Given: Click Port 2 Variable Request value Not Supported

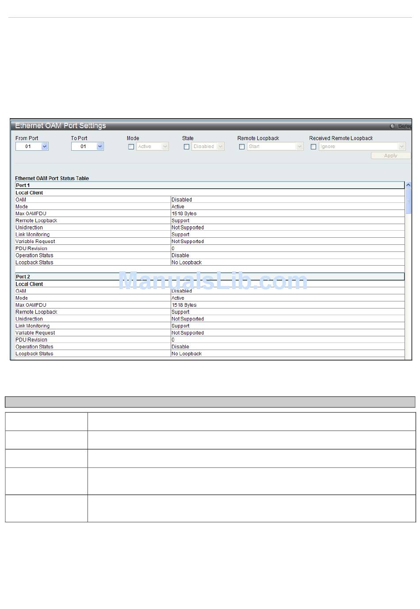Looking at the screenshot, I should click(x=188, y=333).
